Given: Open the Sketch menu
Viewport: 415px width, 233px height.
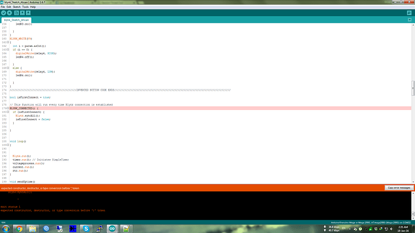Looking at the screenshot, I should click(x=16, y=7).
